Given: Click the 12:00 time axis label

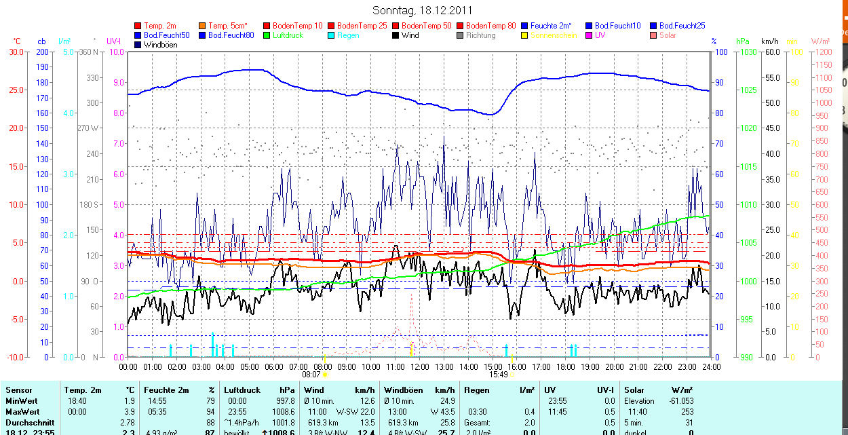Looking at the screenshot, I should (419, 366).
